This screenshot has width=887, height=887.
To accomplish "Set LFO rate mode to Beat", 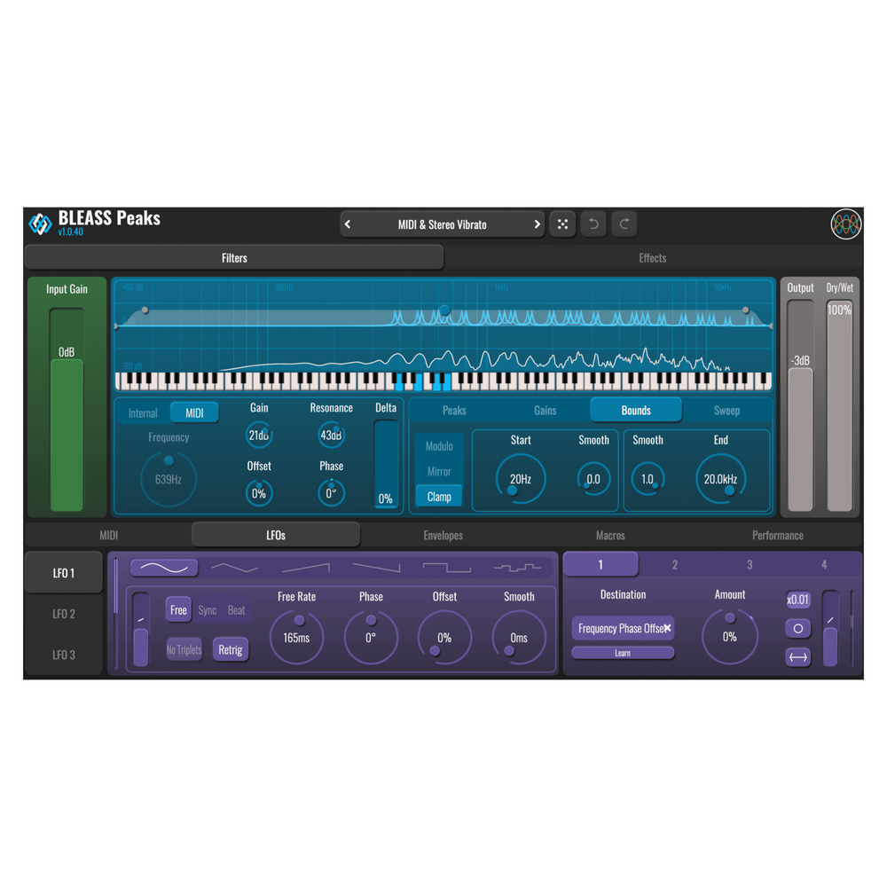I will coord(237,610).
